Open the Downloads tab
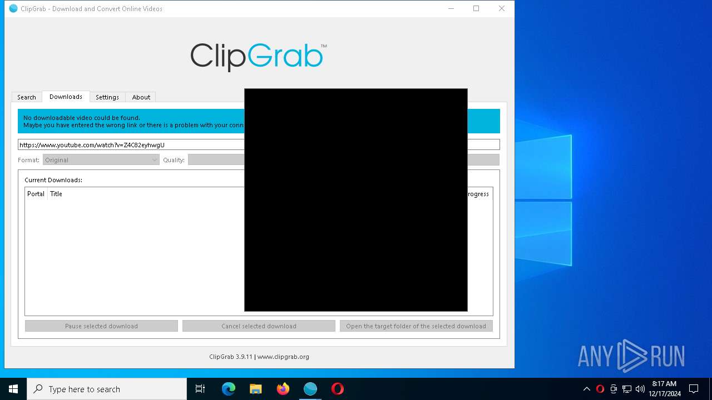Screen dimensions: 712x400 click(x=66, y=97)
